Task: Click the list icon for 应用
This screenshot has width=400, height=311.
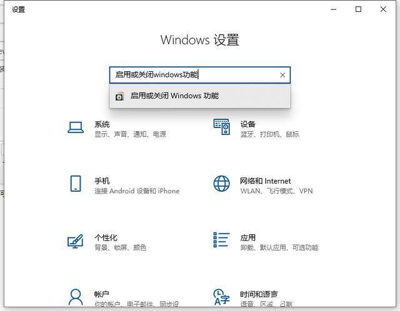Action: coord(222,241)
